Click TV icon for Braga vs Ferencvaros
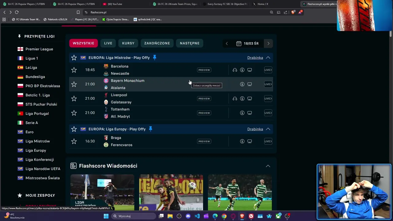Viewport: 393px width, 221px height. tap(250, 142)
